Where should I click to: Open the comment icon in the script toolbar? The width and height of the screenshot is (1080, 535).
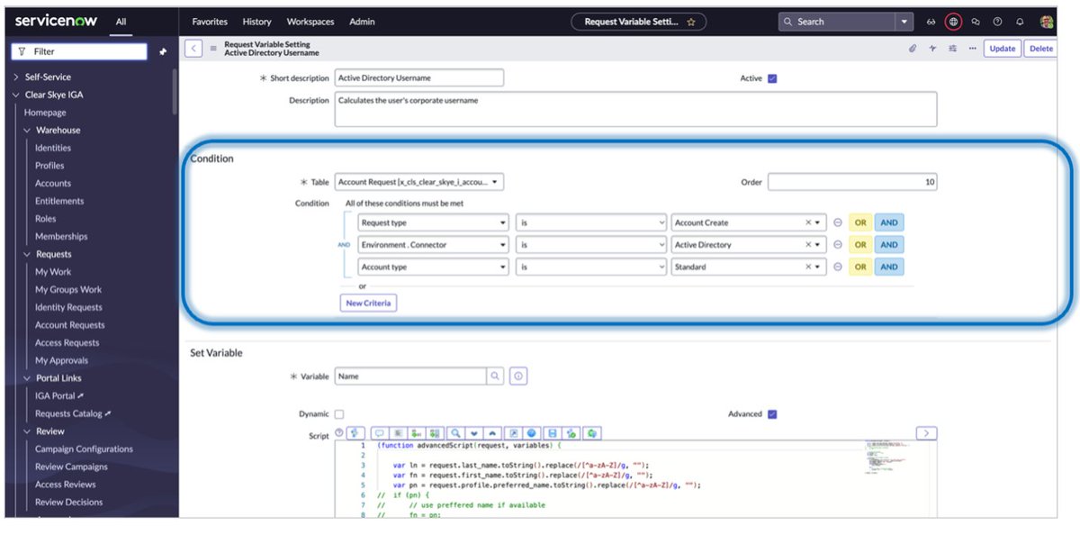click(x=380, y=432)
